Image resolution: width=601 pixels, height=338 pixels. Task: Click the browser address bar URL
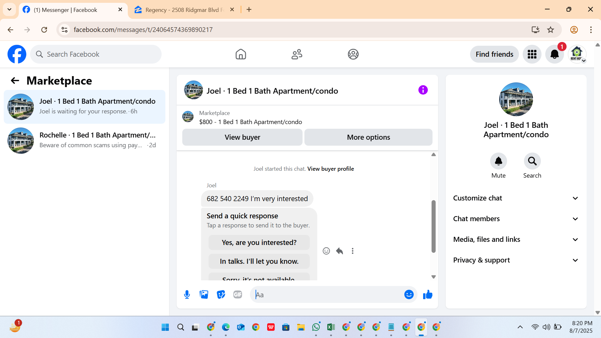click(143, 30)
